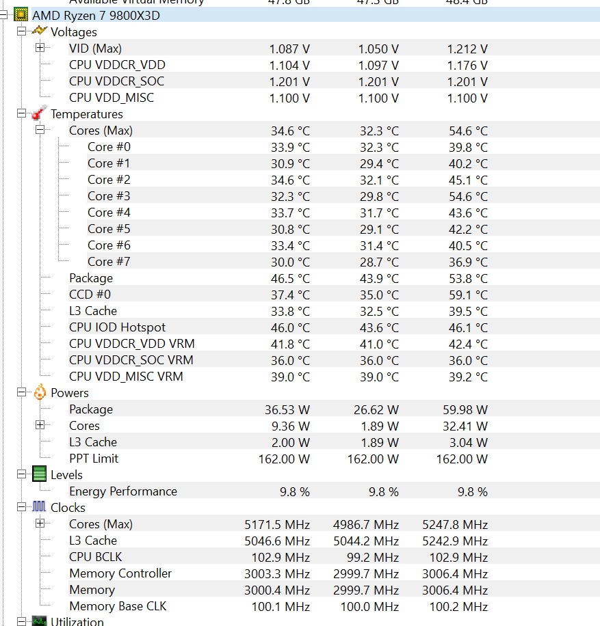The height and width of the screenshot is (626, 600).
Task: Click the 162.00 W PPT Limit current value
Action: click(284, 459)
